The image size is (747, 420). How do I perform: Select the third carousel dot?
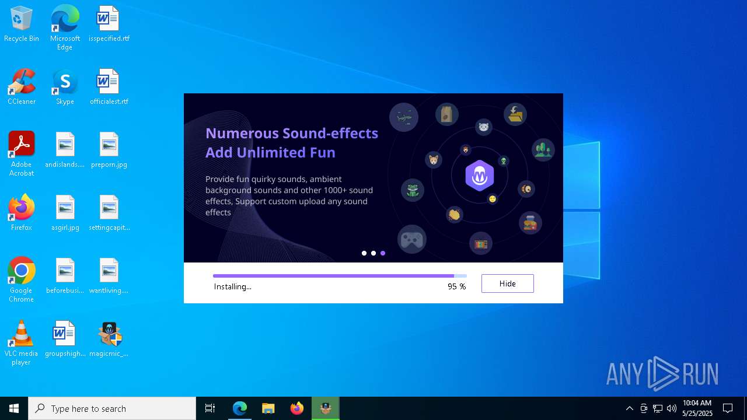point(383,253)
